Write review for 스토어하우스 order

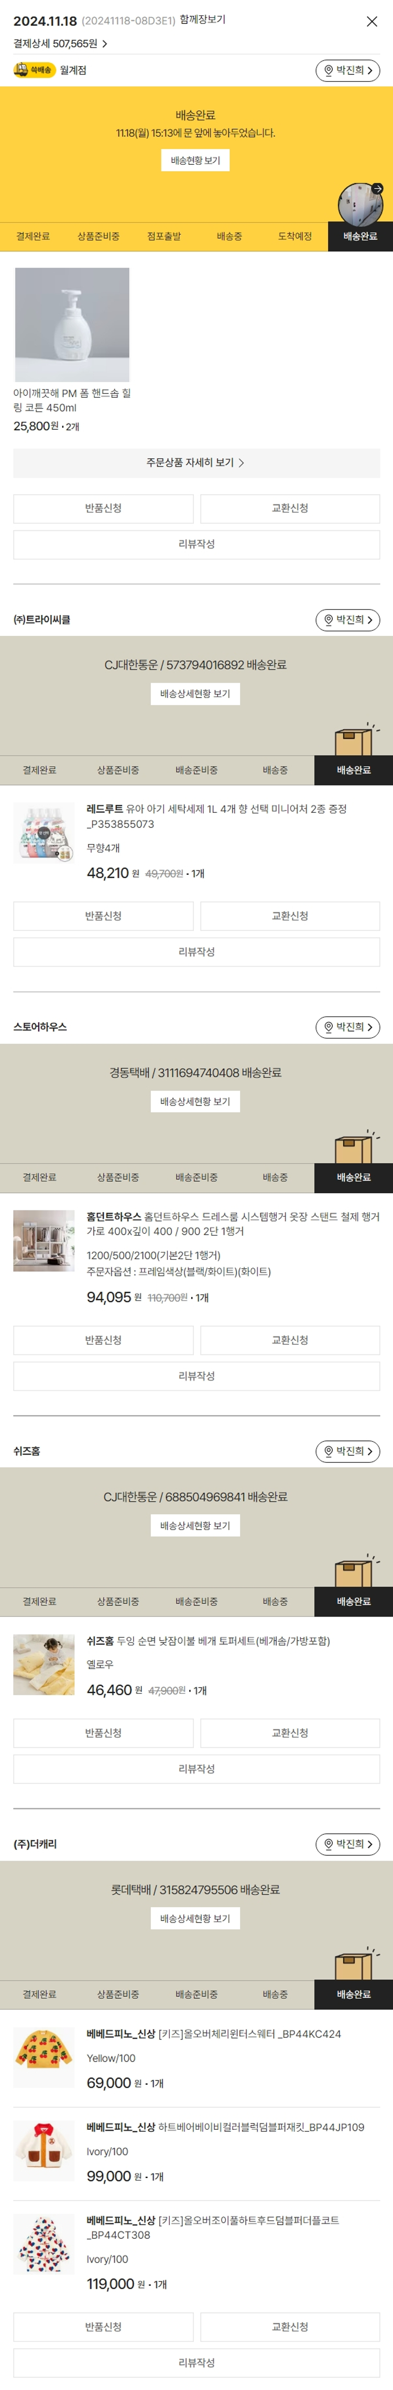tap(196, 1376)
